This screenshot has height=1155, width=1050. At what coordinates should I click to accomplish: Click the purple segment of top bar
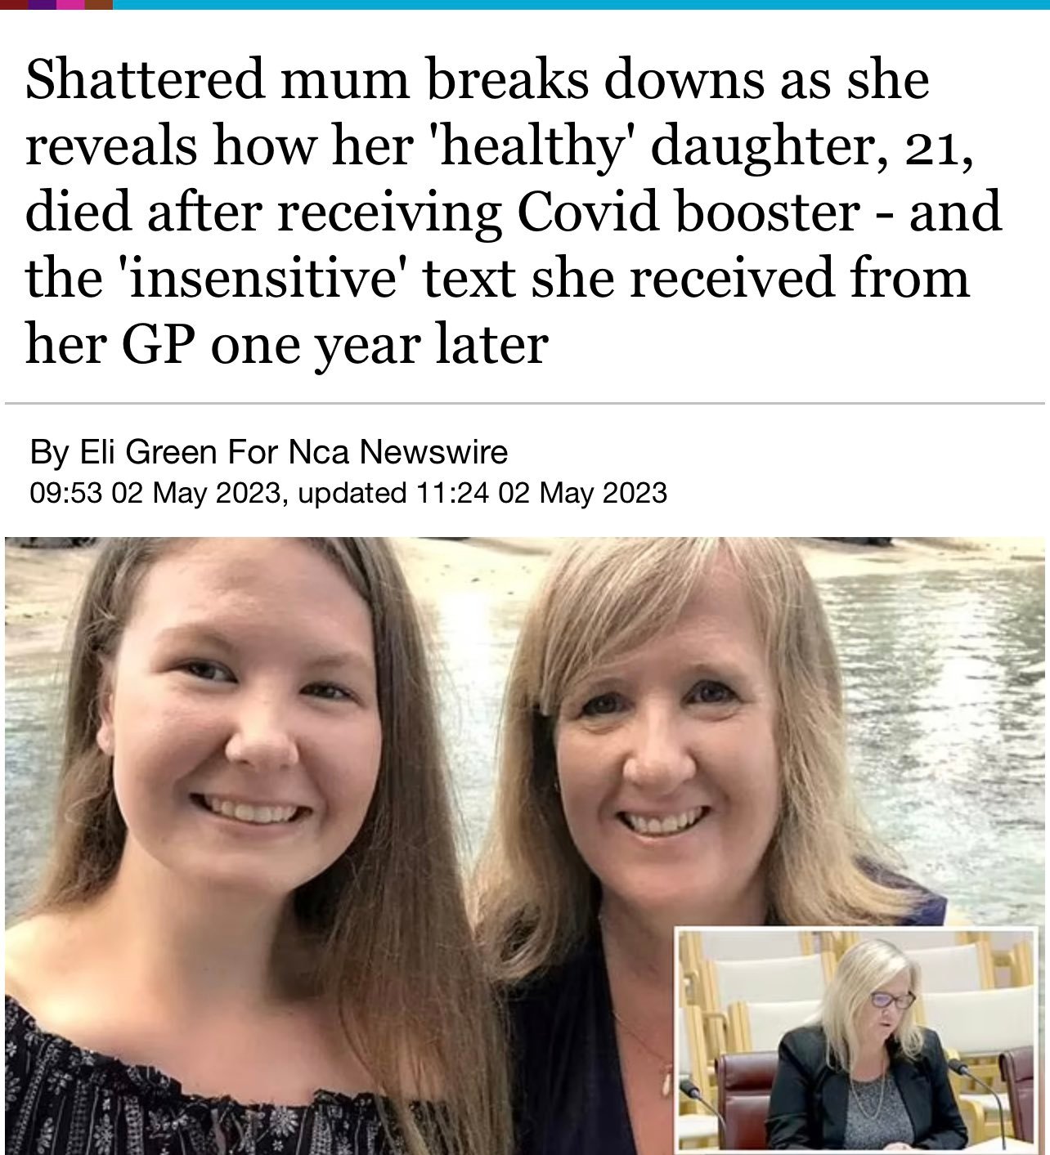(43, 4)
